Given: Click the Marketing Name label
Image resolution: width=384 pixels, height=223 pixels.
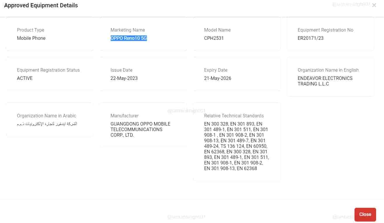Looking at the screenshot, I should coord(128,30).
